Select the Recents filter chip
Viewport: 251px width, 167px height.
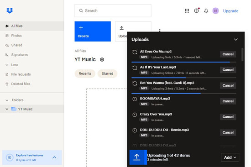(85, 73)
